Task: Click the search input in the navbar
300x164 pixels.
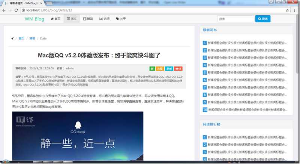Action: point(235,19)
